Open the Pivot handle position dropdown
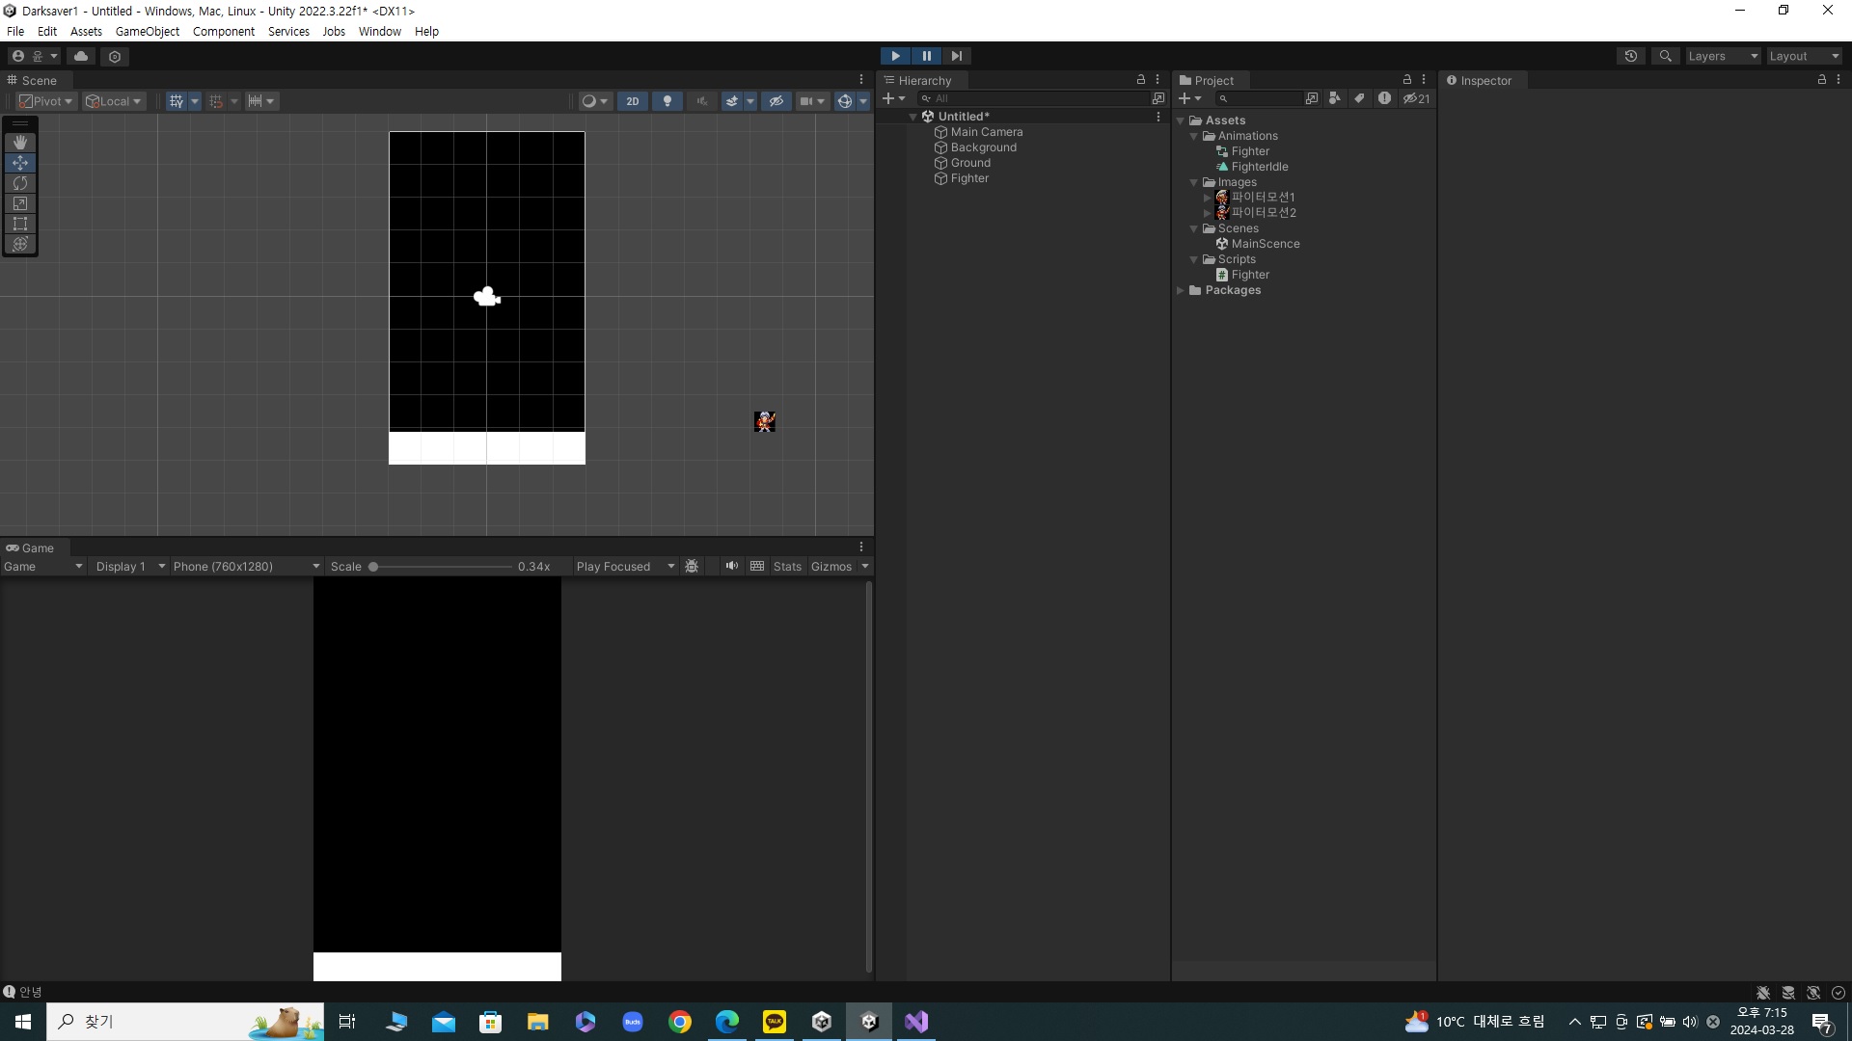This screenshot has width=1852, height=1041. point(46,101)
